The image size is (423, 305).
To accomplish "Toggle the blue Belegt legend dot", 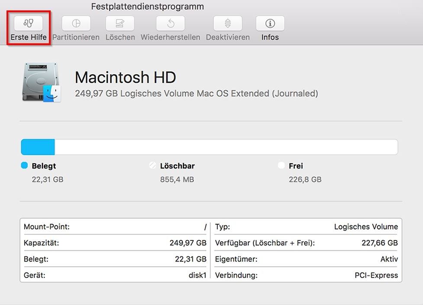I will [x=25, y=165].
